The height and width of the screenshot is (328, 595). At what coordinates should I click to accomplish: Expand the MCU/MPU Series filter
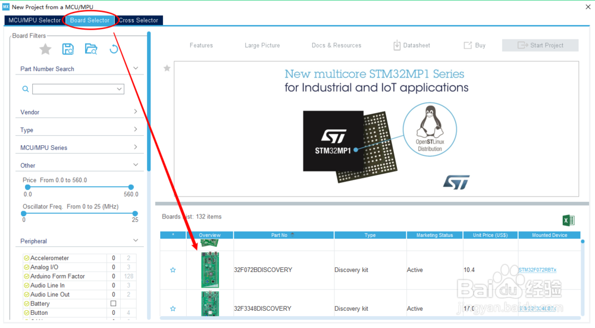136,147
